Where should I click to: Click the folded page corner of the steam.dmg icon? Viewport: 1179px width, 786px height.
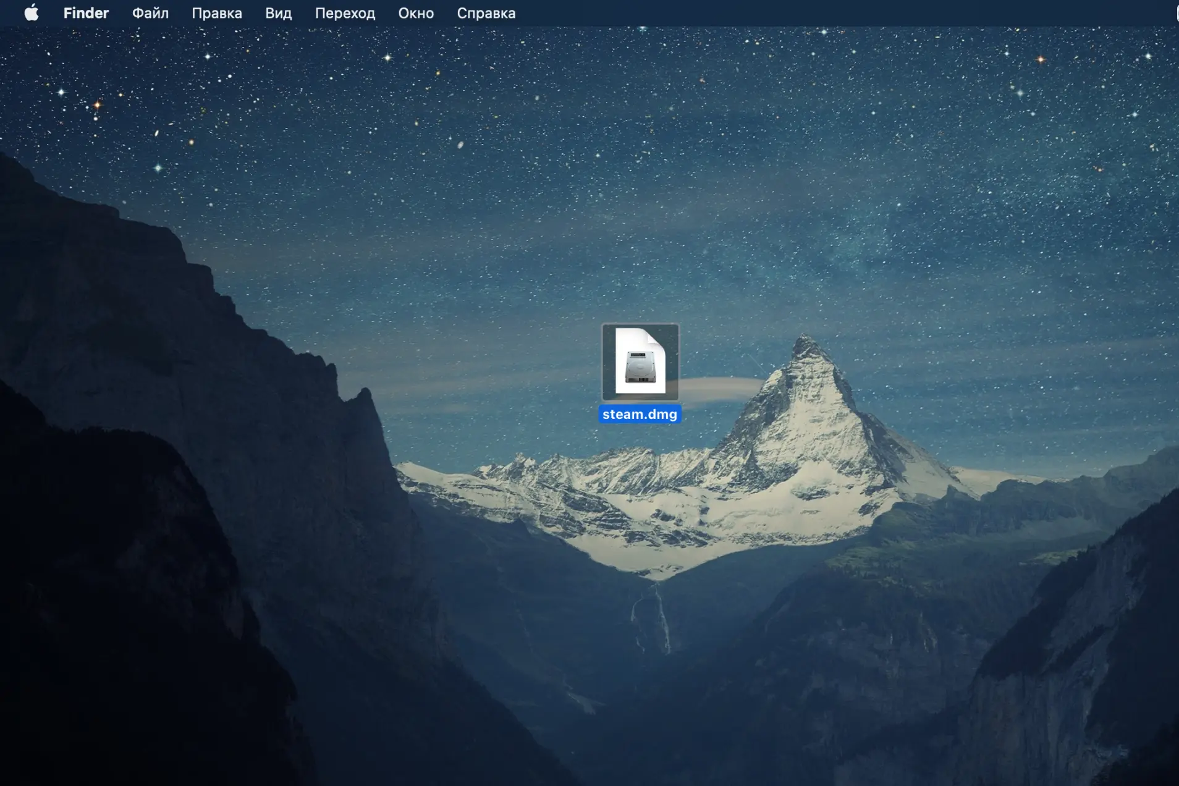click(x=657, y=339)
